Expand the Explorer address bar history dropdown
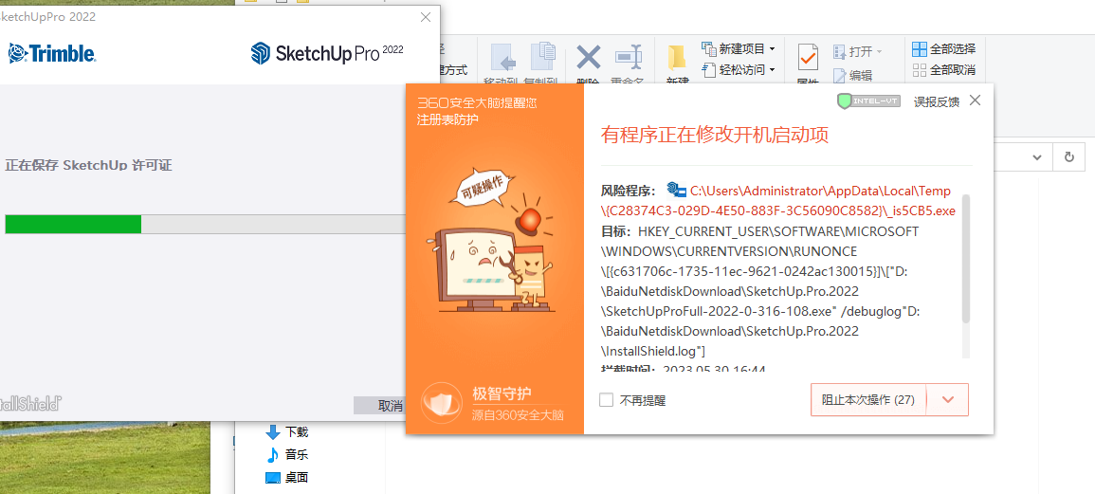The width and height of the screenshot is (1095, 494). click(x=1038, y=157)
